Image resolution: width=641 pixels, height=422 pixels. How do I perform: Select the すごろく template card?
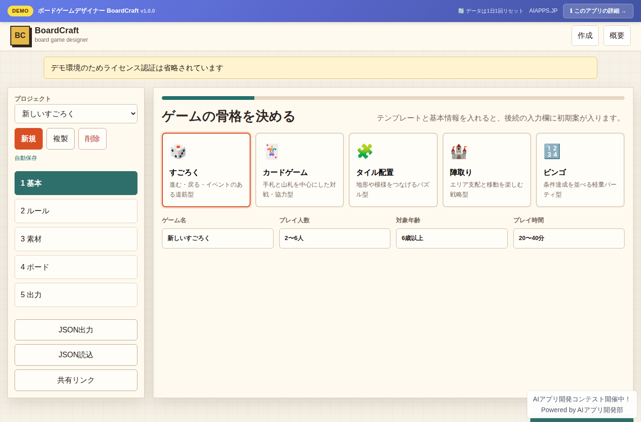(206, 170)
